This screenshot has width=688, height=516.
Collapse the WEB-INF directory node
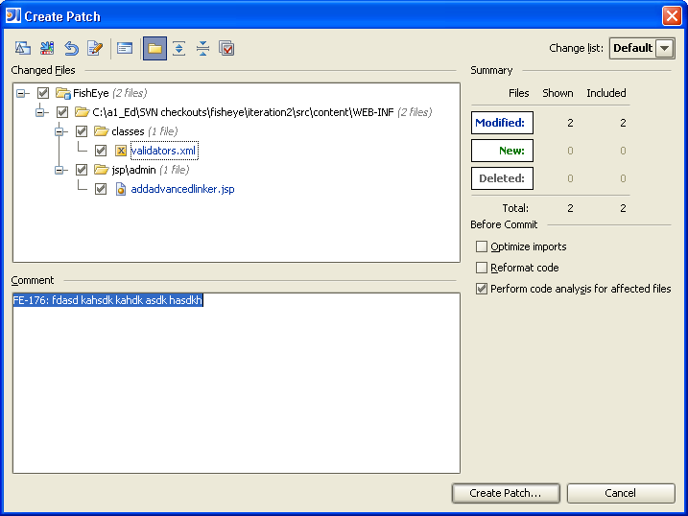(40, 112)
